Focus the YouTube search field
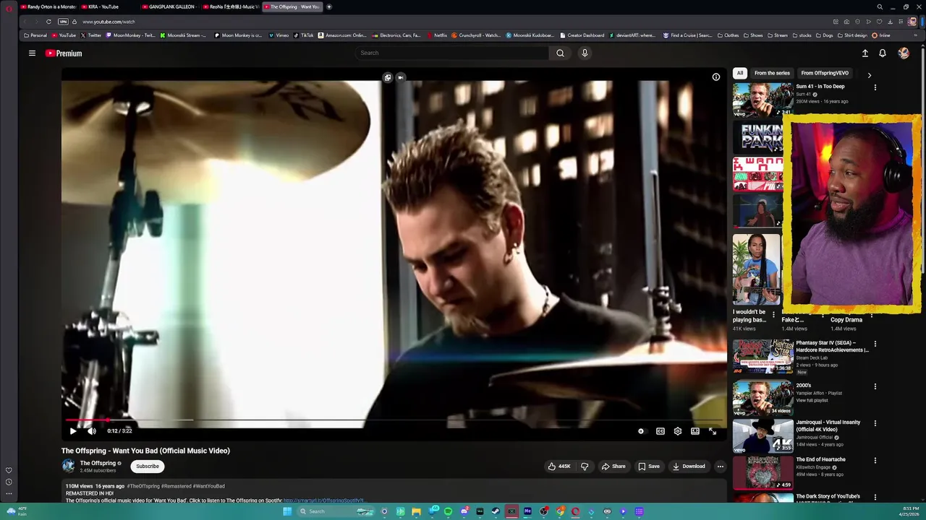Viewport: 926px width, 520px height. (452, 53)
